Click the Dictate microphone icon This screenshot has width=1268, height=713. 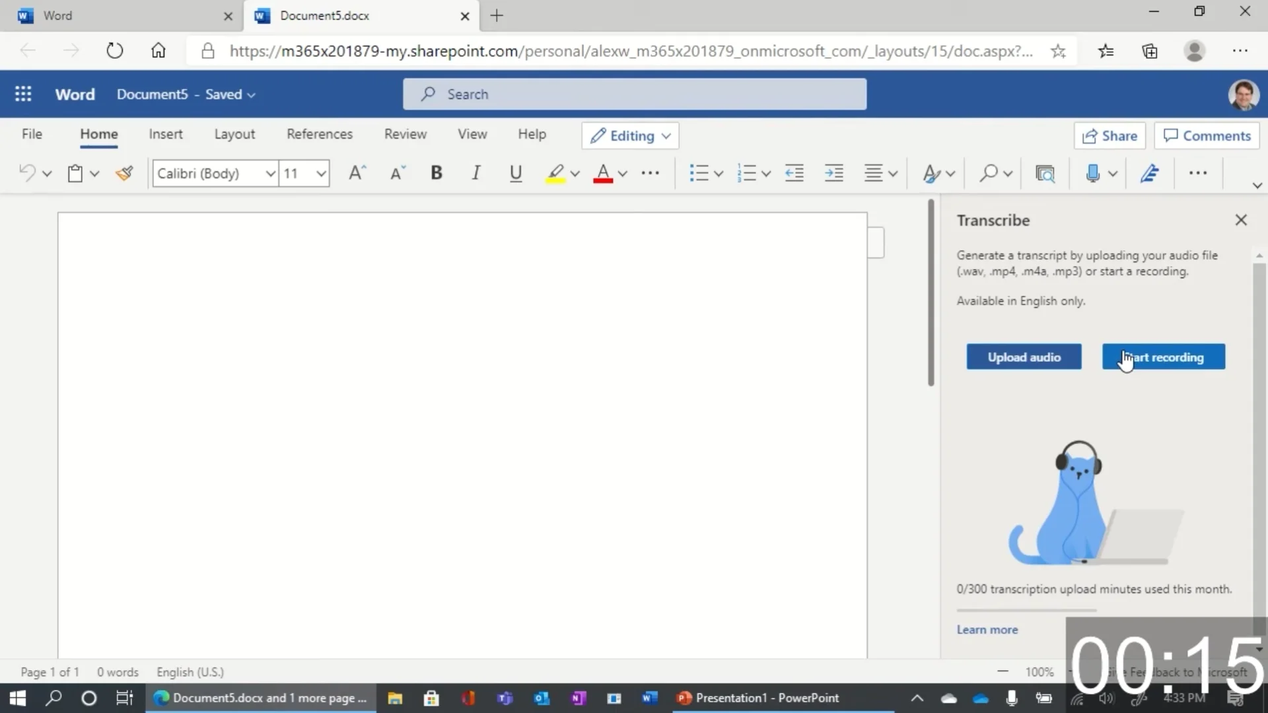click(1093, 173)
